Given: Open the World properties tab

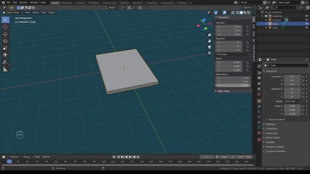Looking at the screenshot, I should (x=259, y=94).
